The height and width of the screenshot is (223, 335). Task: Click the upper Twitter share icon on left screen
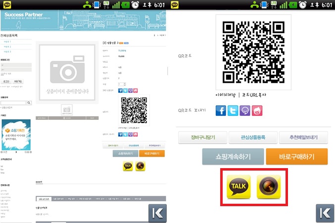click(x=125, y=90)
